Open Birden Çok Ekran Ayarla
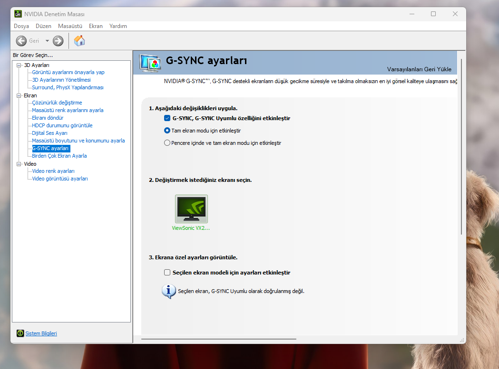This screenshot has width=499, height=369. pos(59,156)
